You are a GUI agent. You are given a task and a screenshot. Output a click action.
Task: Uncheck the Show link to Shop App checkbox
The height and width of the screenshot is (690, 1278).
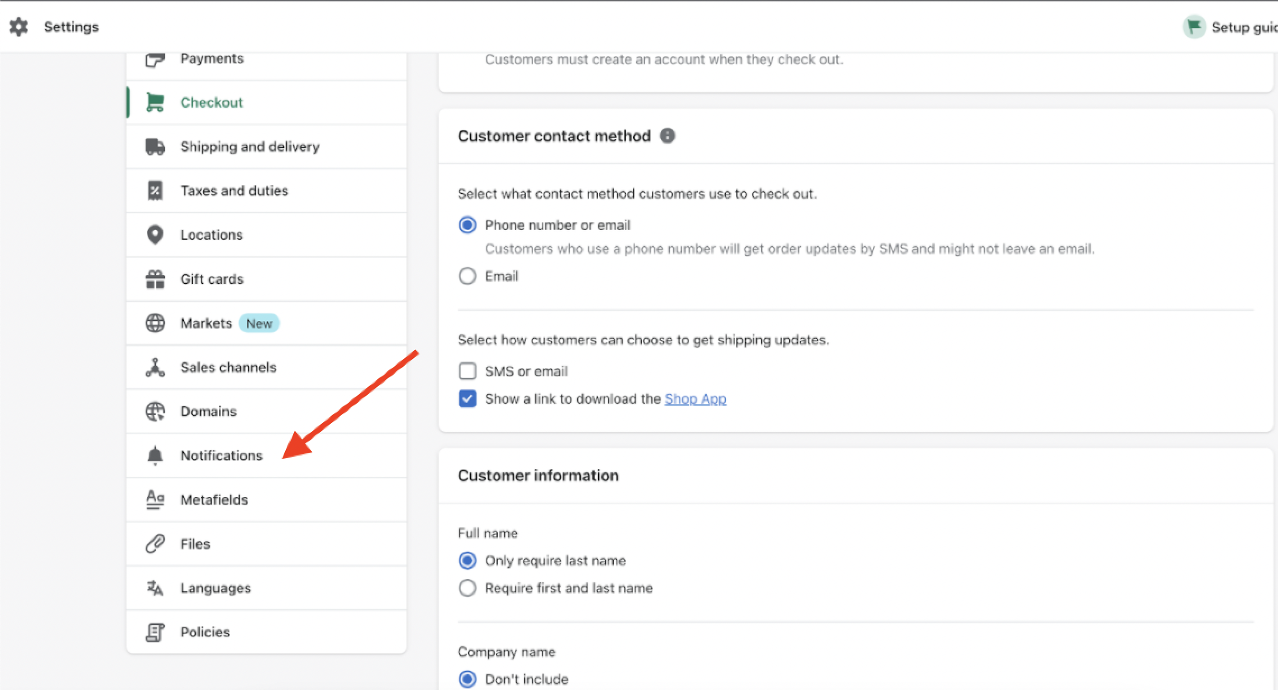[467, 399]
